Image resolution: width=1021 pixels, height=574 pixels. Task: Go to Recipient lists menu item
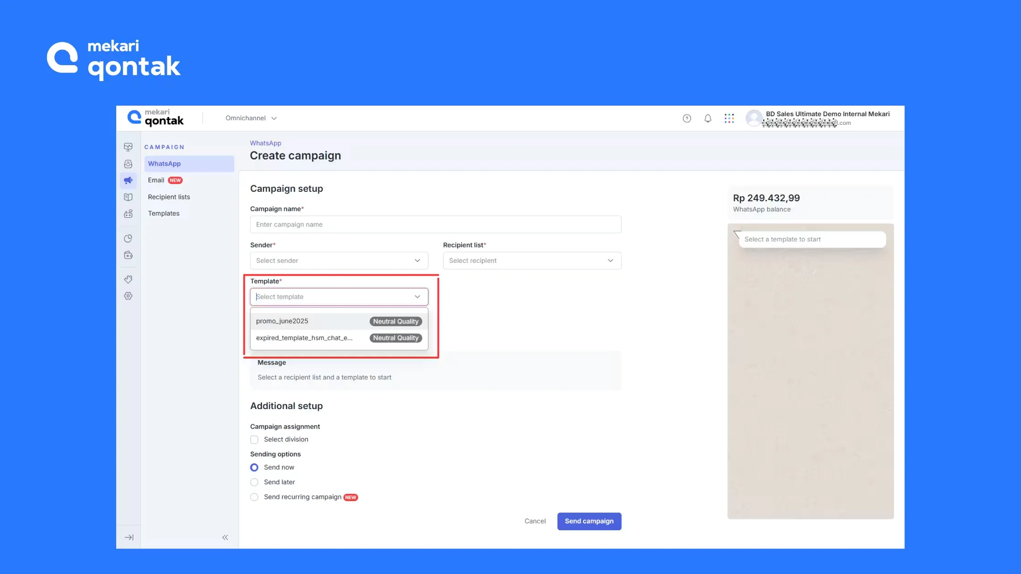pyautogui.click(x=169, y=197)
